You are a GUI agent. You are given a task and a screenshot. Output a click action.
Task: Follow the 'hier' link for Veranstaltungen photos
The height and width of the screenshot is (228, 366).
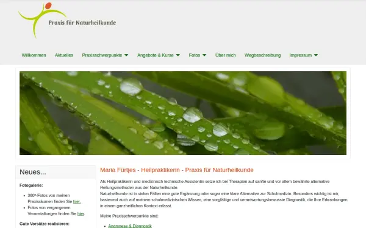pyautogui.click(x=81, y=213)
